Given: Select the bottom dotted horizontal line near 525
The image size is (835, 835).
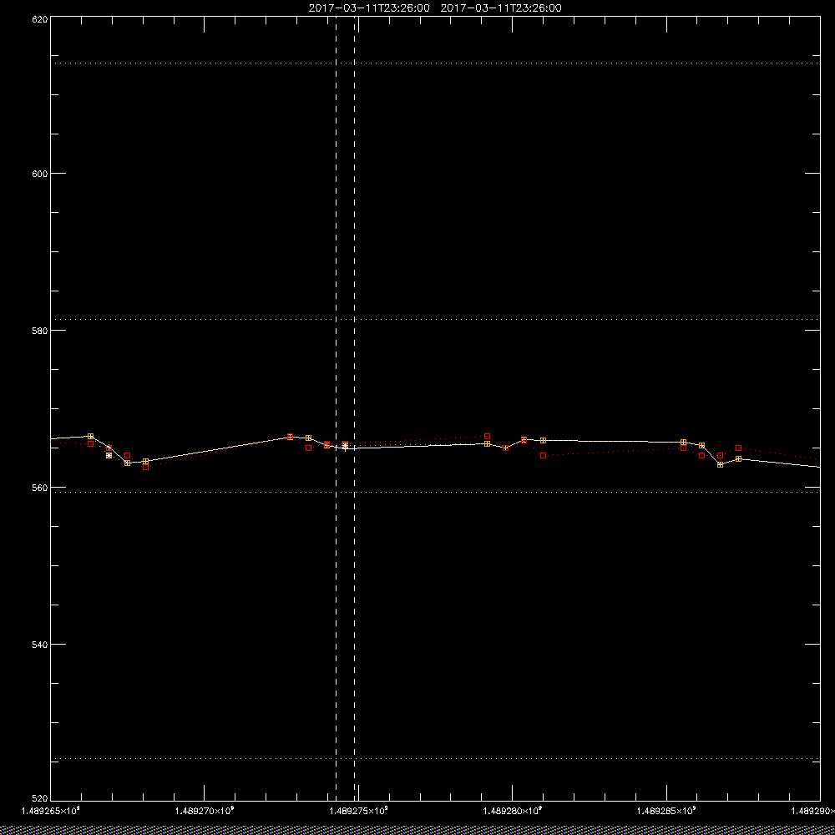Looking at the screenshot, I should (x=435, y=758).
